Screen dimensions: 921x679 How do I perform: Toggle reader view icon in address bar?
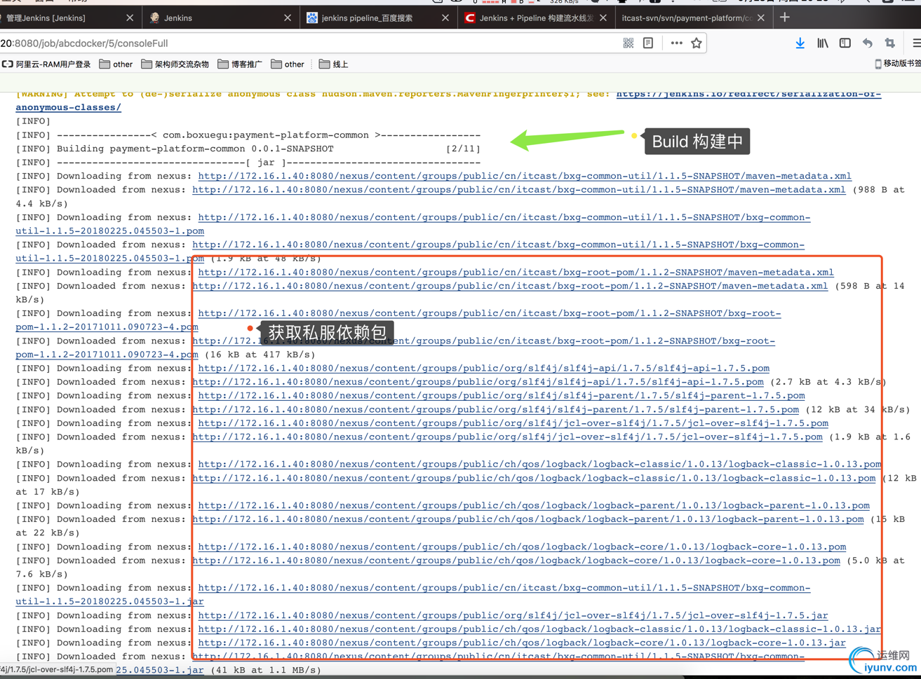(648, 43)
